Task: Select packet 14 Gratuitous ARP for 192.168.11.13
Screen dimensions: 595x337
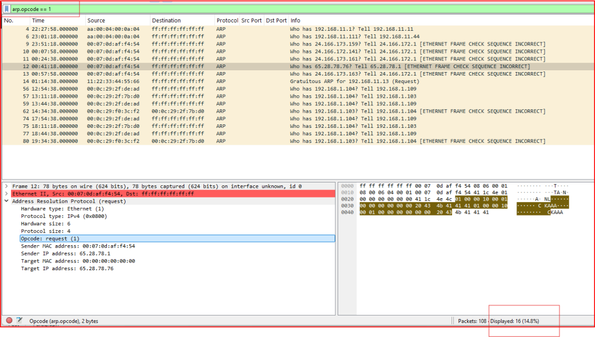Action: [x=298, y=81]
